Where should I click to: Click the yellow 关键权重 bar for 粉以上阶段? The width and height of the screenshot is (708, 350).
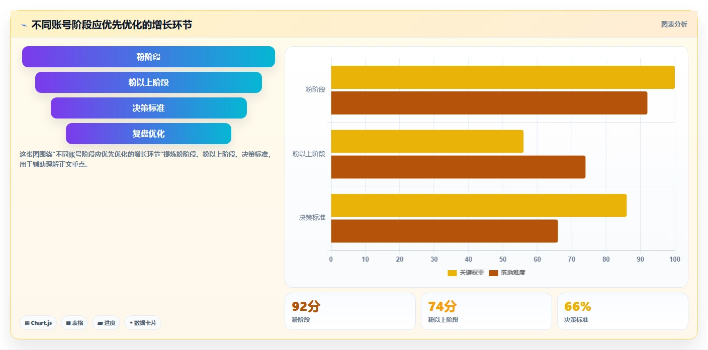coord(427,142)
